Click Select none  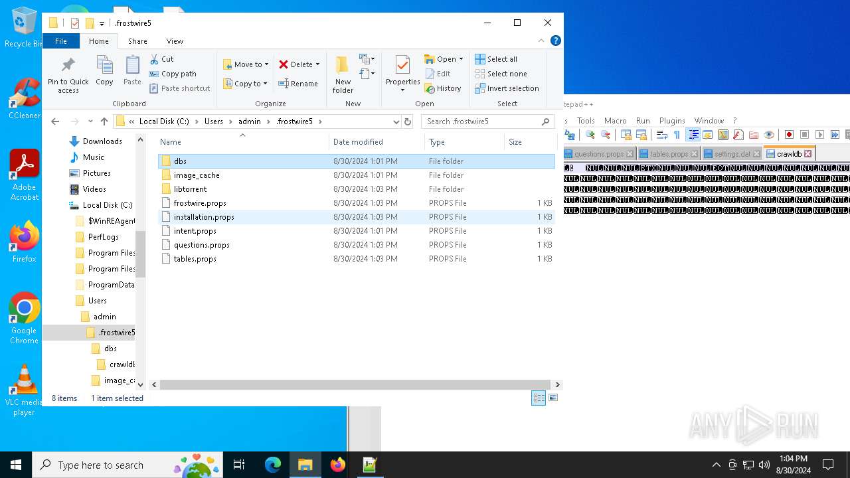501,74
